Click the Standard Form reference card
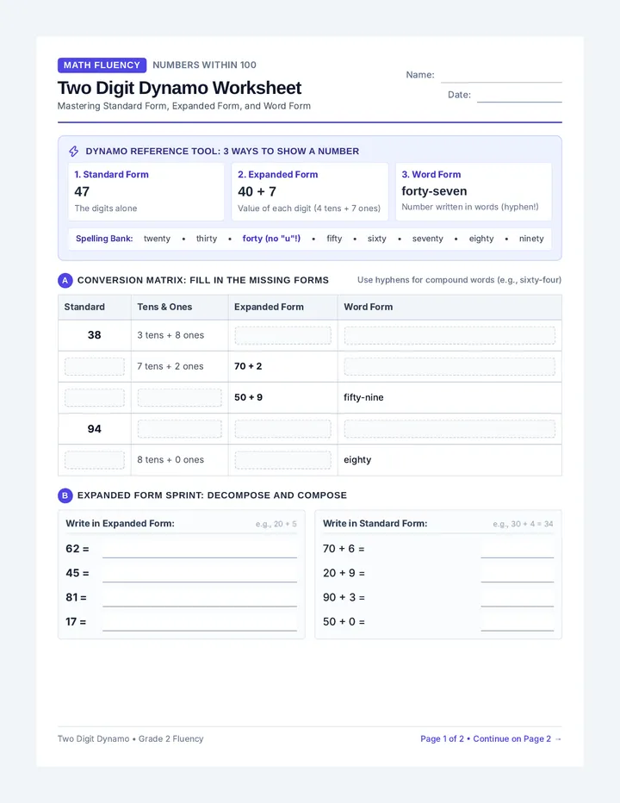Viewport: 620px width, 803px height. 146,191
